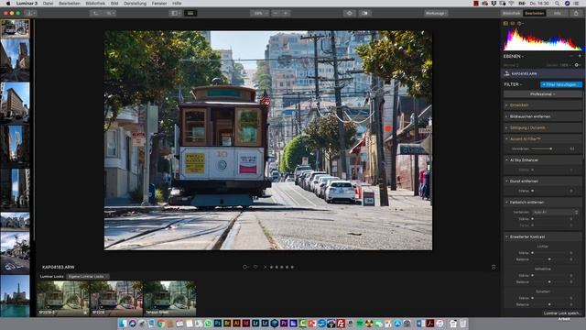Select the cable car thumbnail in filmstrip
Screen dimensions: 586x330
pyautogui.click(x=15, y=28)
